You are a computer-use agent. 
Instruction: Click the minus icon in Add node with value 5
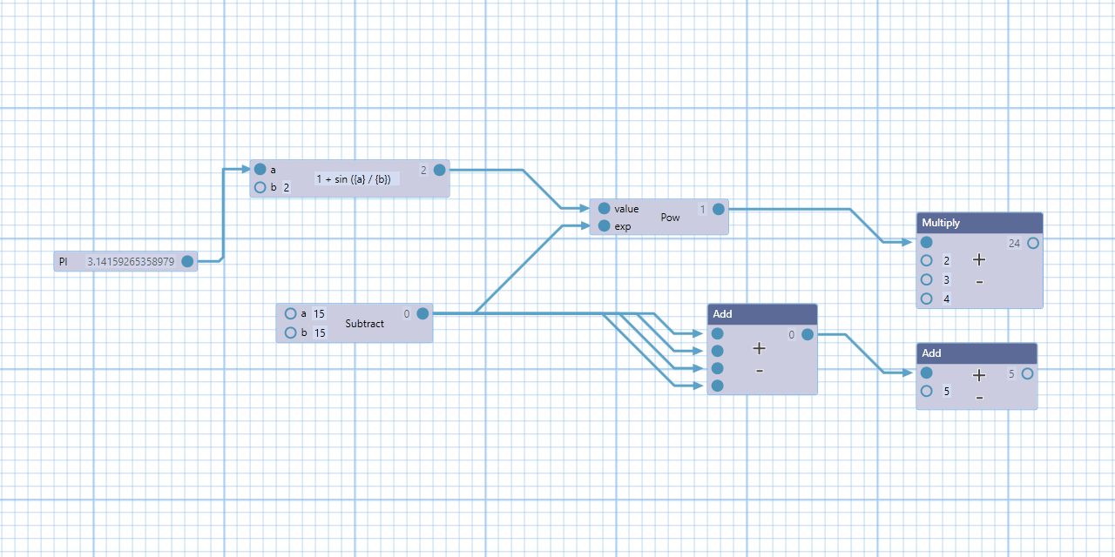click(x=979, y=398)
